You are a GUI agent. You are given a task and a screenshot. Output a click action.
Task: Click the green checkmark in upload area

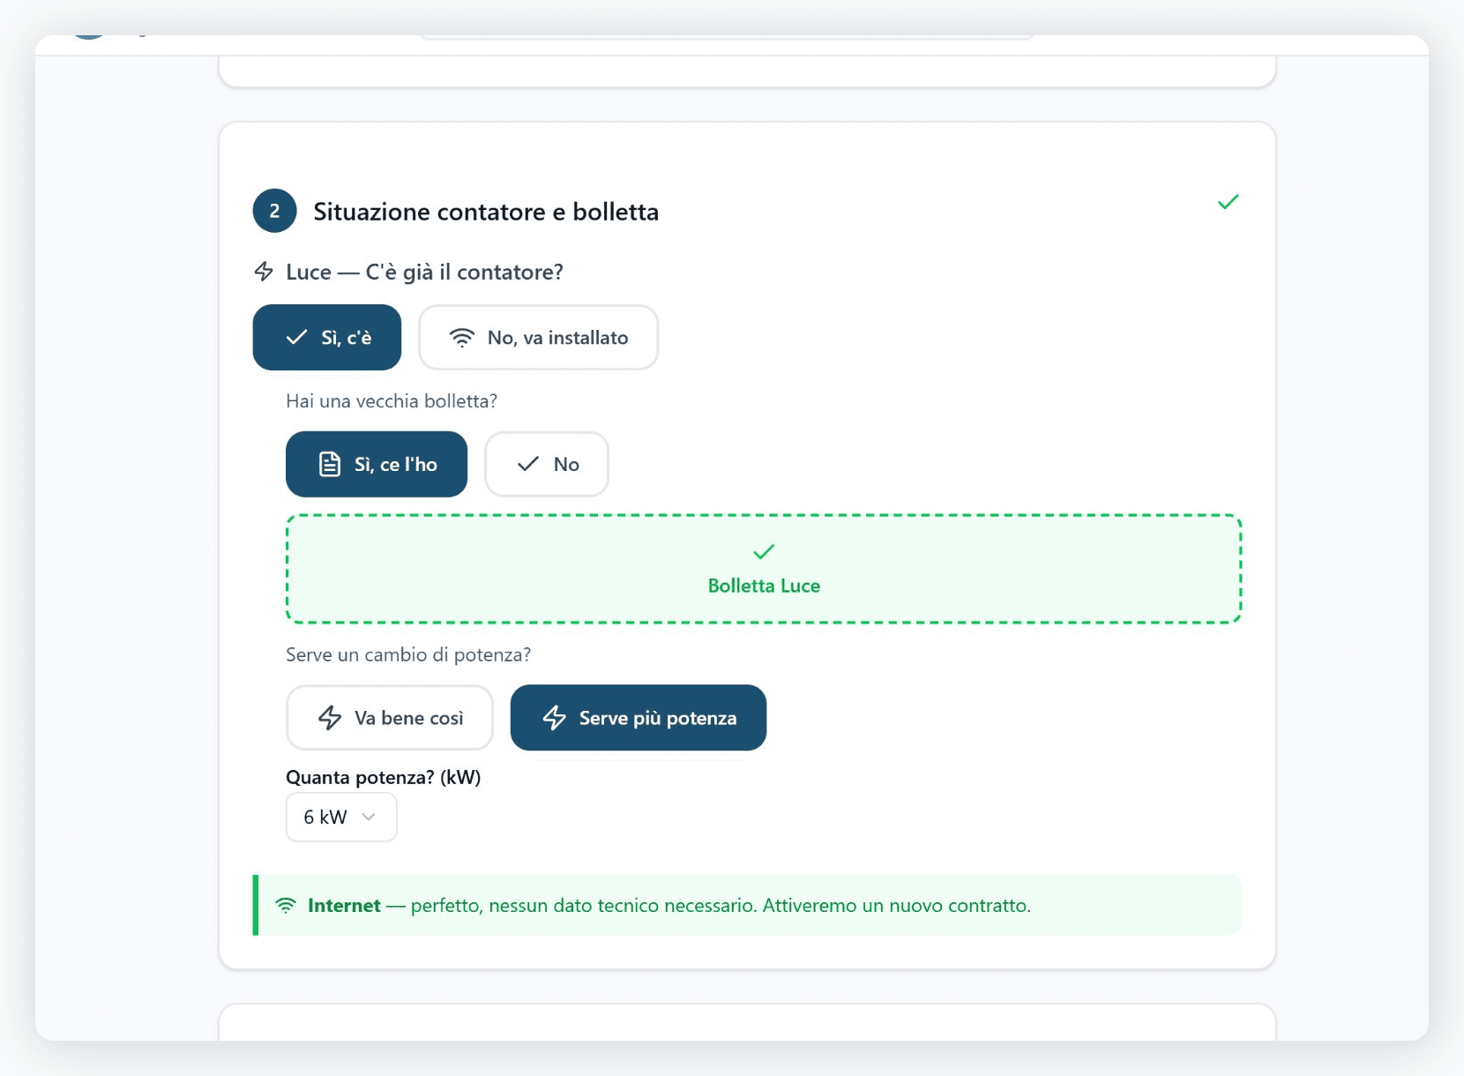point(764,552)
